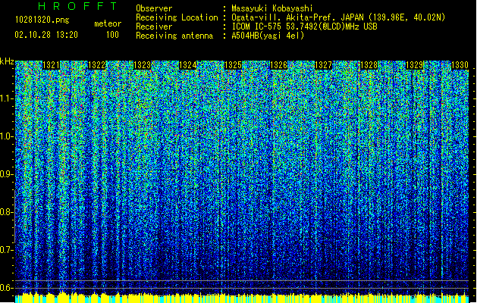Click the kHz axis unit label
Screen dimensions: 477x303
pyautogui.click(x=7, y=61)
